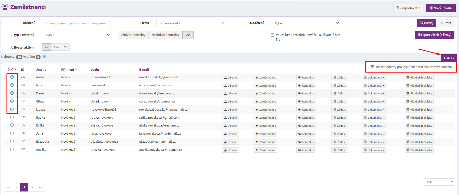
Task: Click the Hledej search button
Action: click(426, 23)
